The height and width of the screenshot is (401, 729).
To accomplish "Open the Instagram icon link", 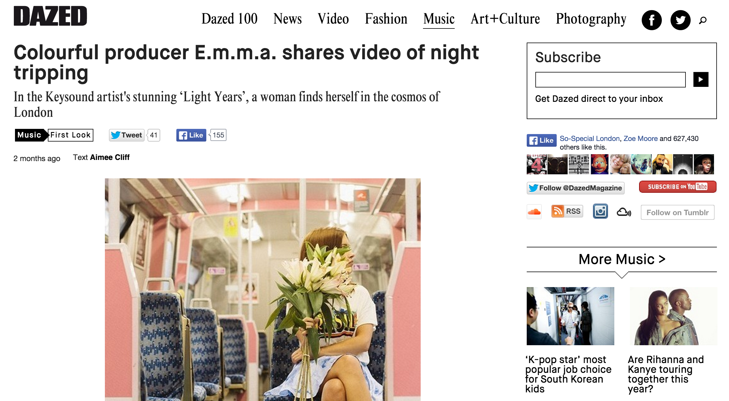I will click(600, 211).
